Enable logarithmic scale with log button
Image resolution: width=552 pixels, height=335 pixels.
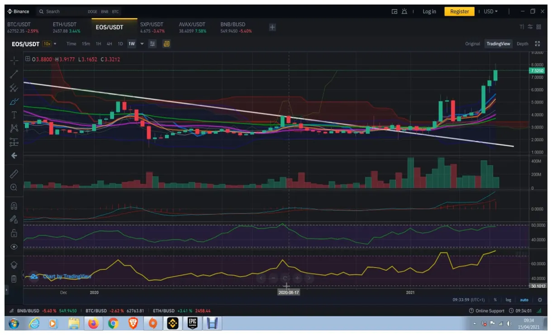click(508, 299)
